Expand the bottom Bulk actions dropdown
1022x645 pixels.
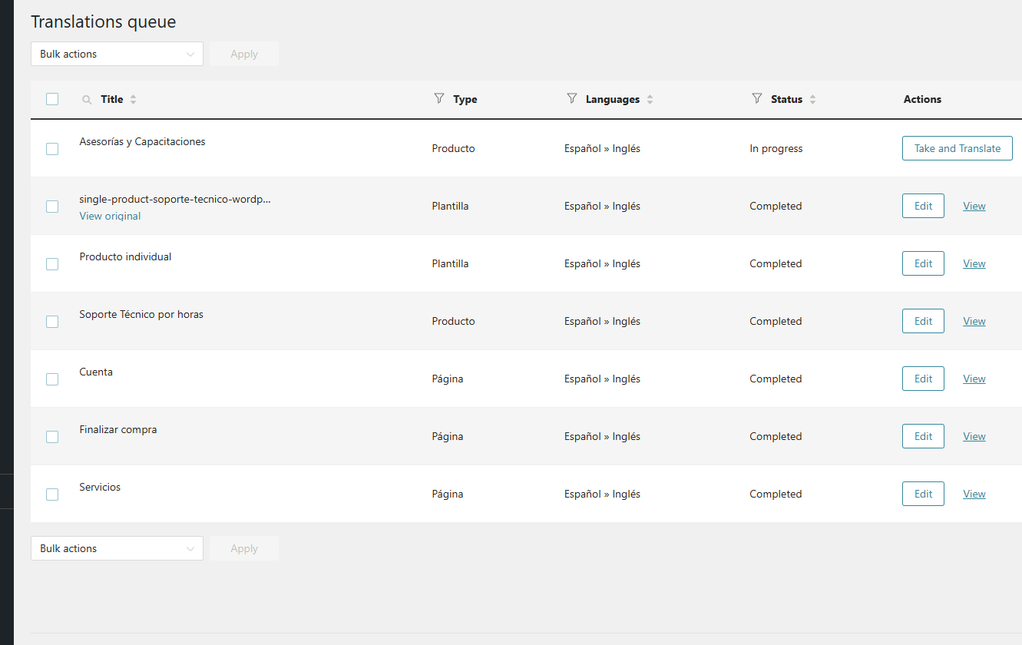(x=117, y=548)
